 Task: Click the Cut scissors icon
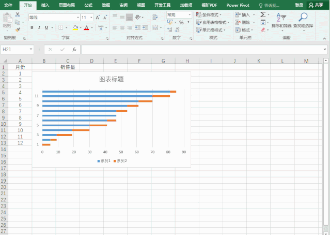coord(18,14)
